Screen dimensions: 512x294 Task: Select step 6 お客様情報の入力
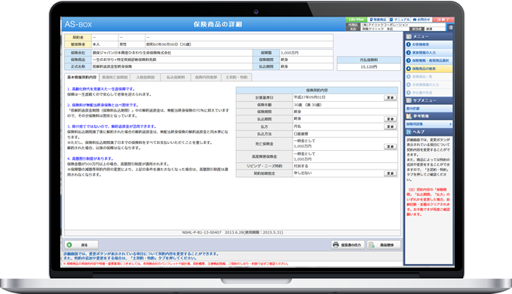[429, 84]
